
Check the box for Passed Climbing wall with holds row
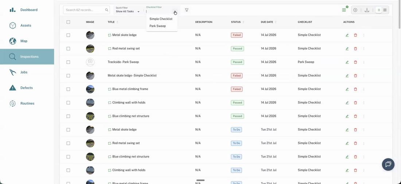[68, 103]
